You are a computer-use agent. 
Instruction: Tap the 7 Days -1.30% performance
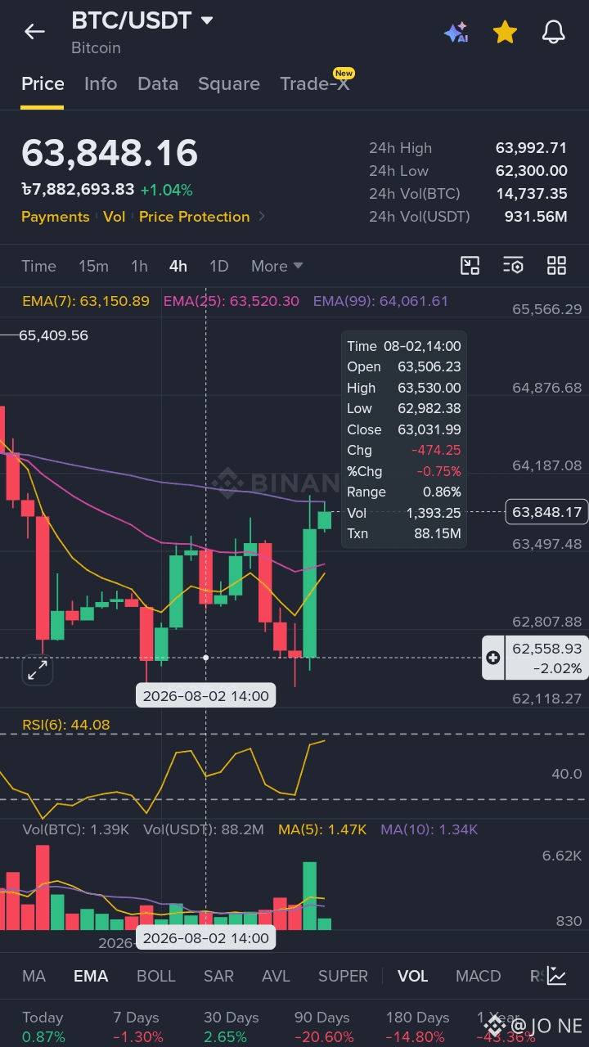coord(137,1027)
